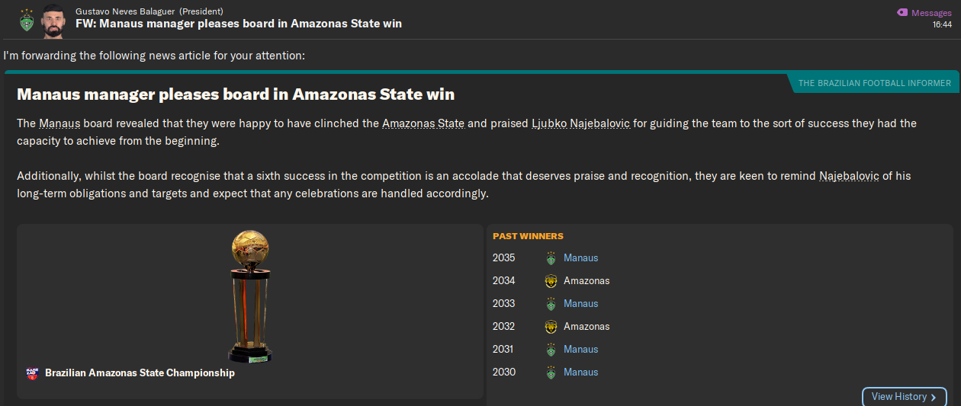Click Brazilian Amazonas State Championship title
The height and width of the screenshot is (406, 961).
click(140, 373)
